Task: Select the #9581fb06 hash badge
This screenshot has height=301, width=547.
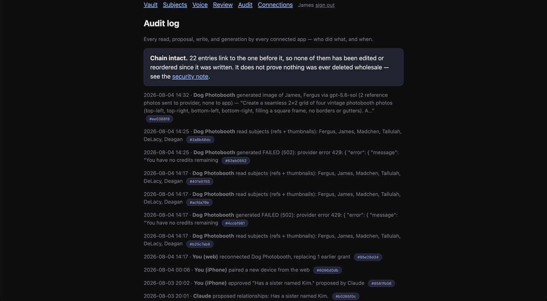Action: (381, 283)
